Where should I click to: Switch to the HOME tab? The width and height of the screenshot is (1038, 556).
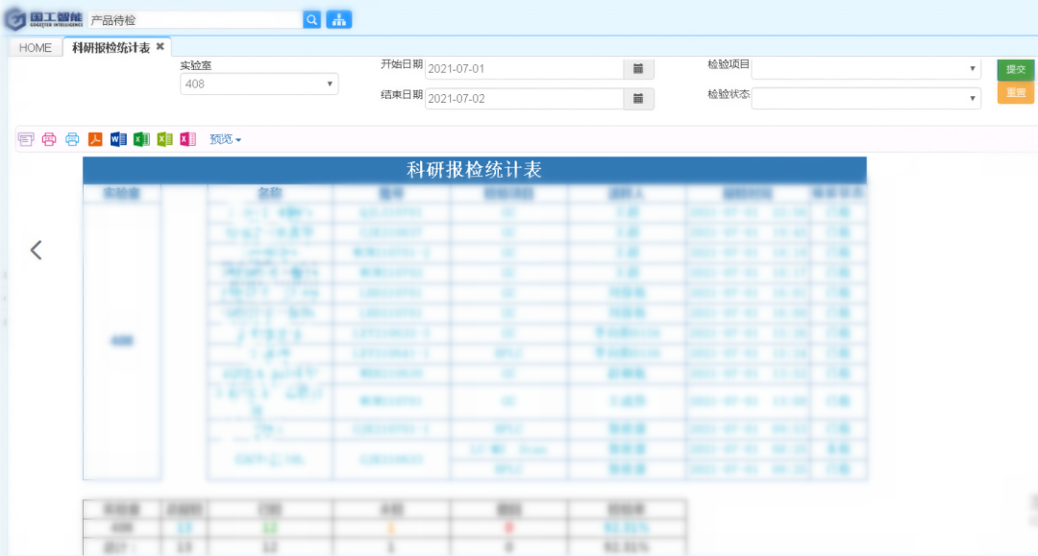[36, 48]
